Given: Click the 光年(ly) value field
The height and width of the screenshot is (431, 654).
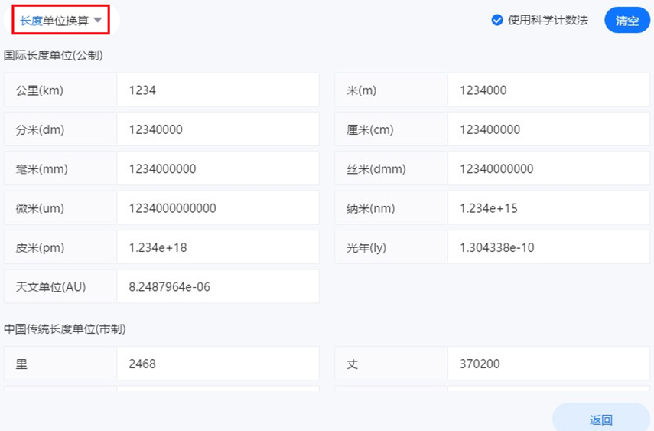Looking at the screenshot, I should pos(548,247).
